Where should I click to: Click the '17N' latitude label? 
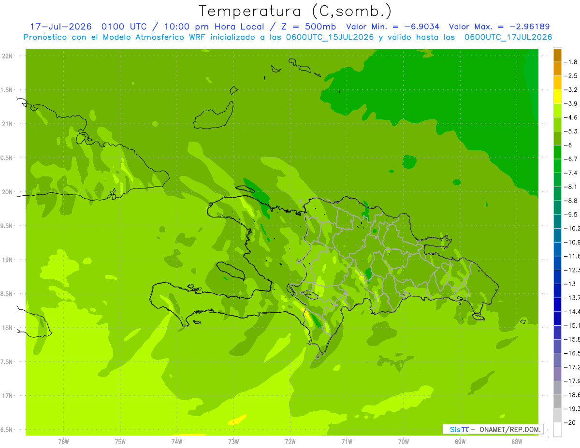[8, 396]
